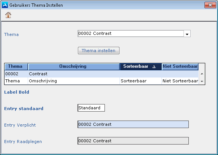Click the Thema label beside the combo box
Screen dimensions: 218x155
coord(11,34)
